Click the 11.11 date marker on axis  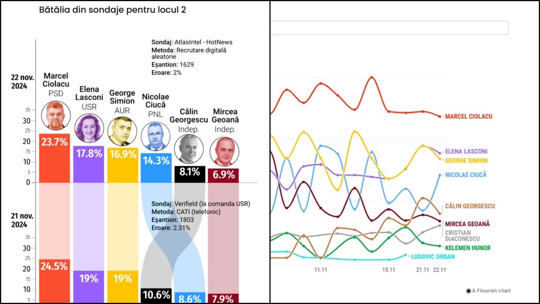[321, 270]
